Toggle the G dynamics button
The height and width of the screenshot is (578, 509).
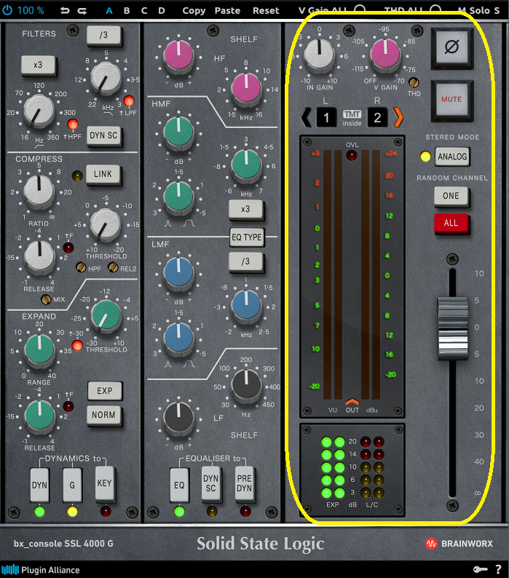(x=72, y=485)
